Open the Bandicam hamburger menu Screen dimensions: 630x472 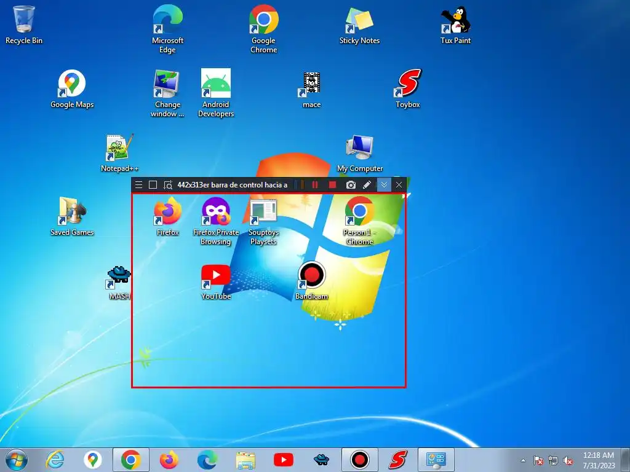pos(138,185)
